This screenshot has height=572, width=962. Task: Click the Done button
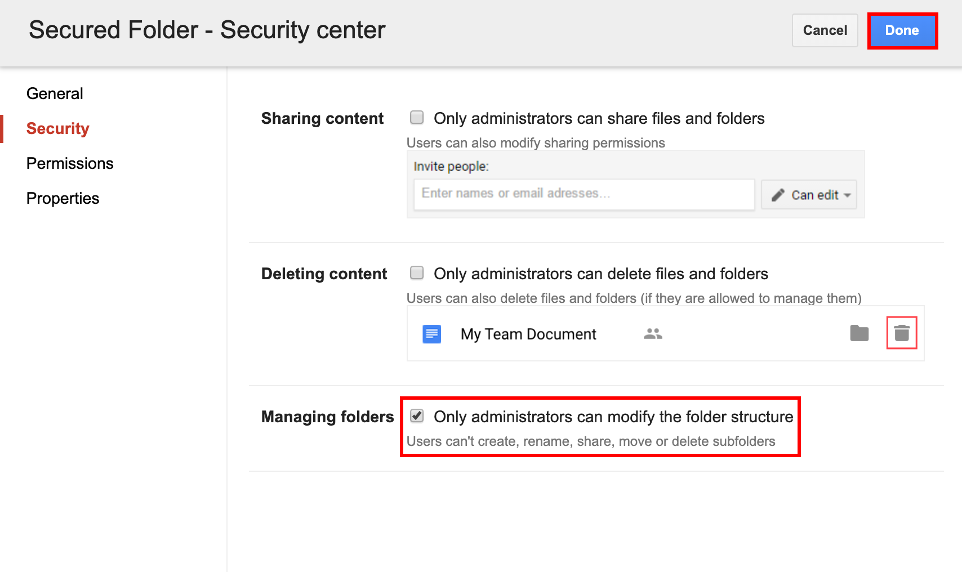click(902, 30)
